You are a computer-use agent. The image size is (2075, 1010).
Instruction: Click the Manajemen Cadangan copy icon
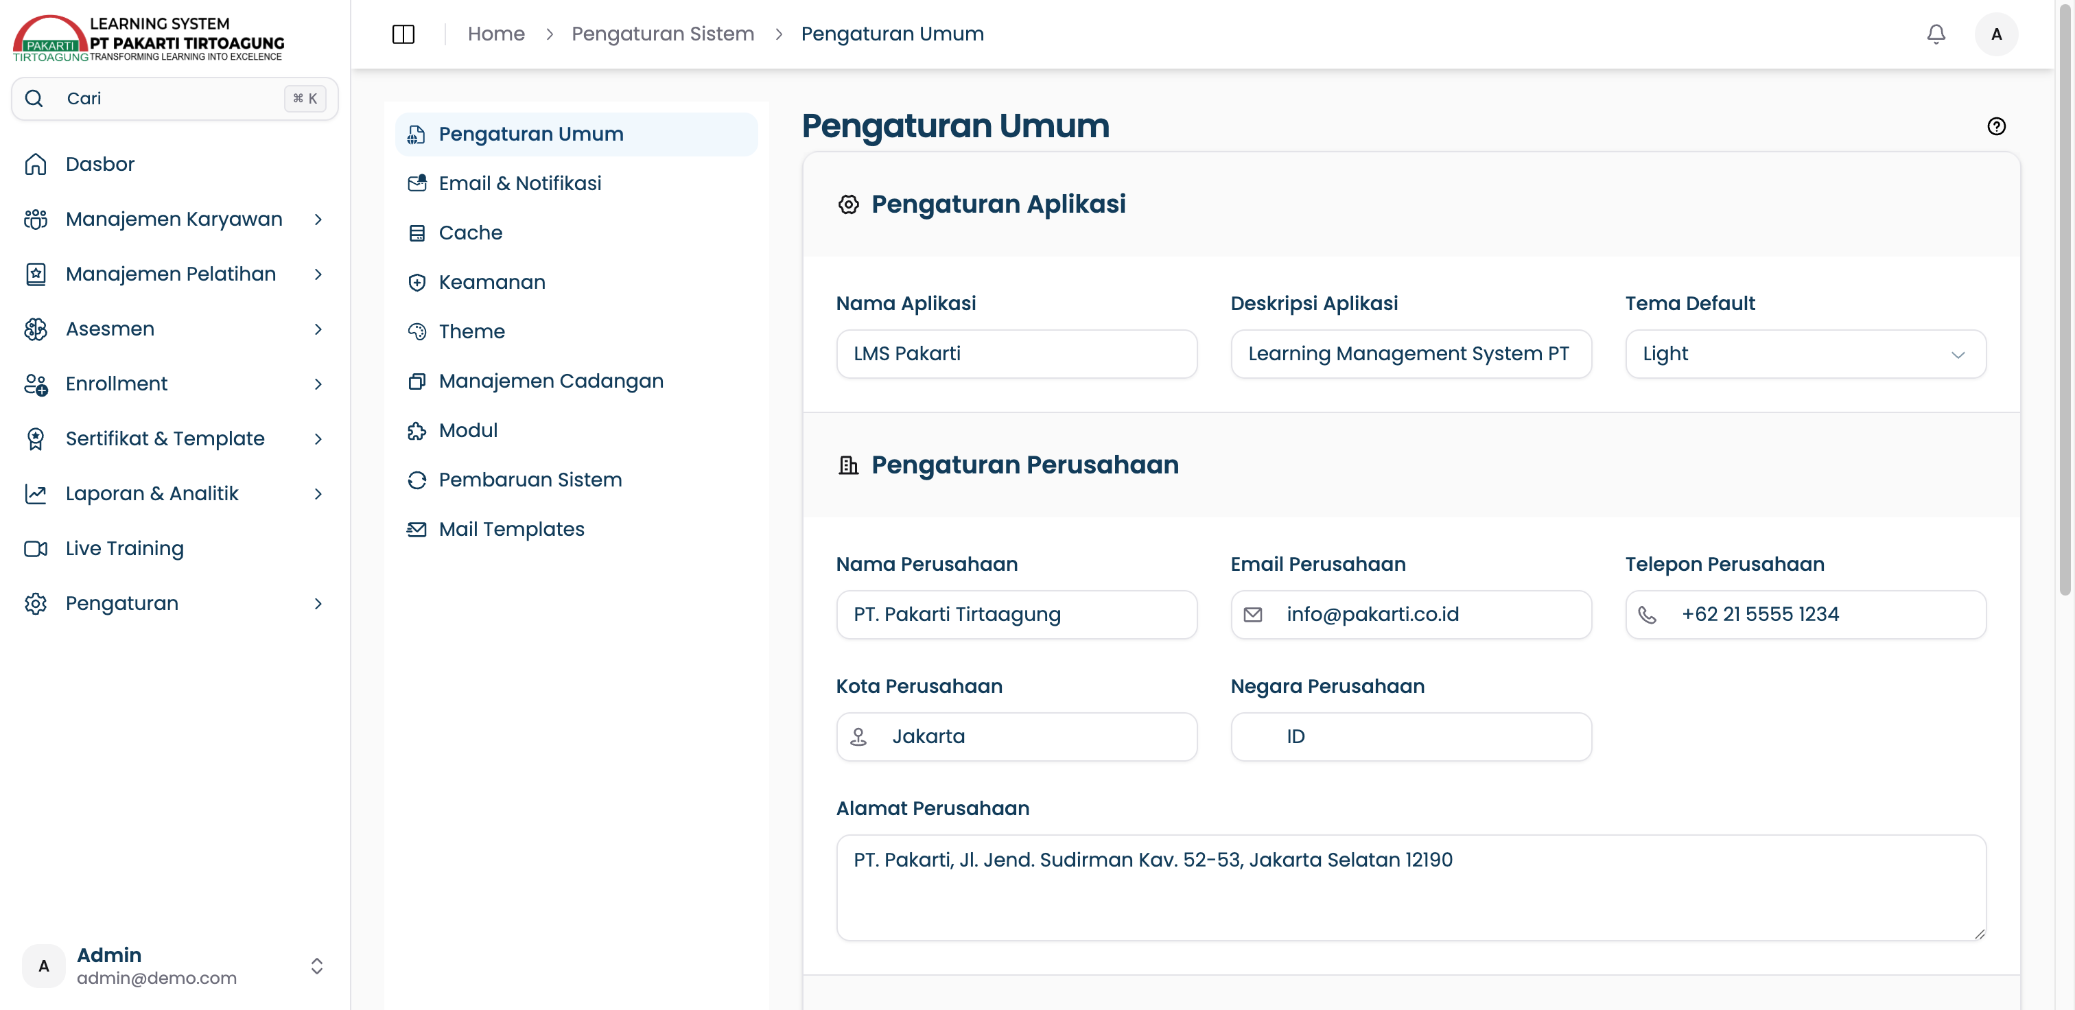pyautogui.click(x=417, y=381)
